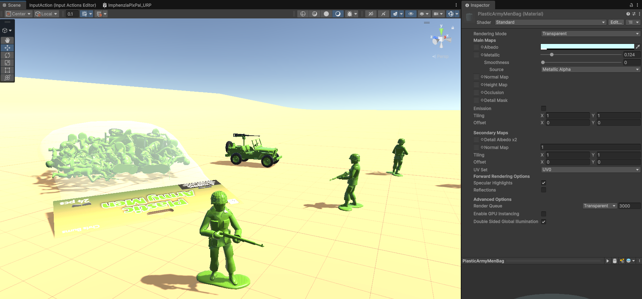Click the debug draw mode bug icon

350,14
